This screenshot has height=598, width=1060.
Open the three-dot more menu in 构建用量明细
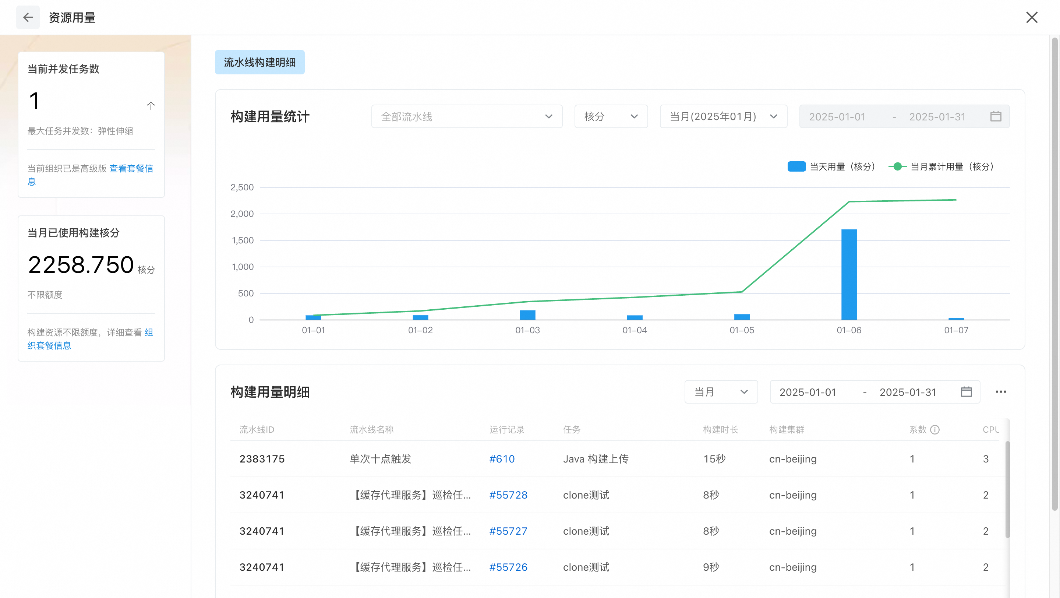[1001, 392]
